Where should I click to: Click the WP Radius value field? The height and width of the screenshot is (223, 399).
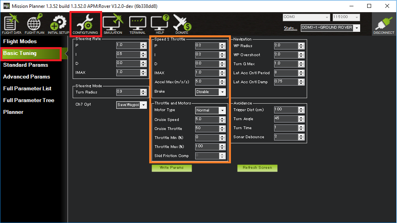click(286, 46)
